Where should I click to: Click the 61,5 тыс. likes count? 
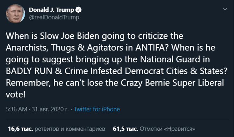[125, 129]
